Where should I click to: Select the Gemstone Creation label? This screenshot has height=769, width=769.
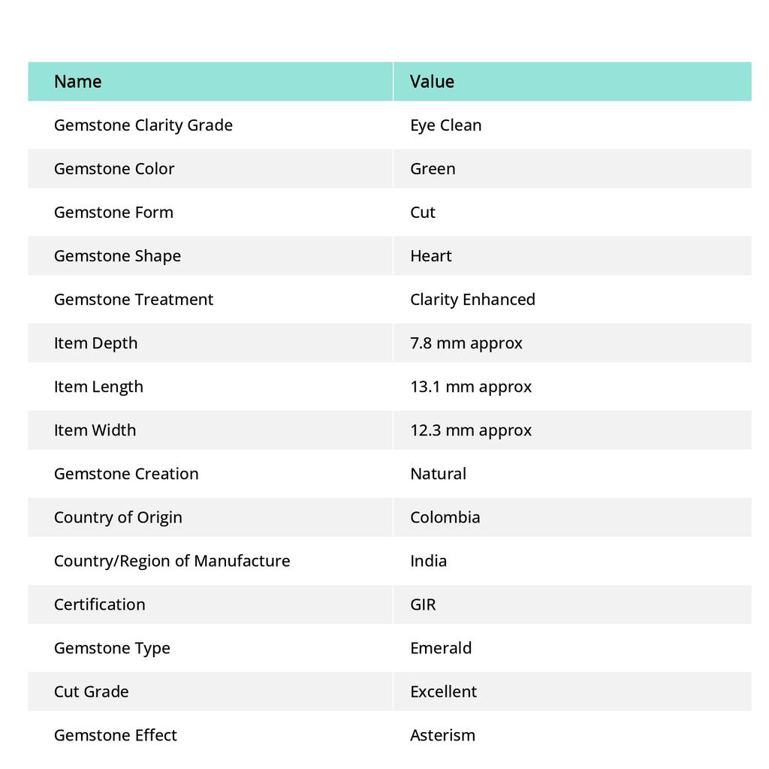point(126,473)
